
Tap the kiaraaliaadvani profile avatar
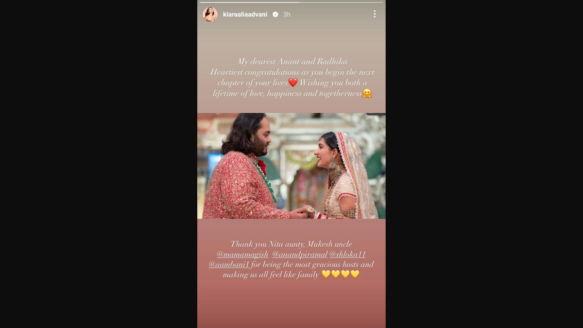point(210,14)
